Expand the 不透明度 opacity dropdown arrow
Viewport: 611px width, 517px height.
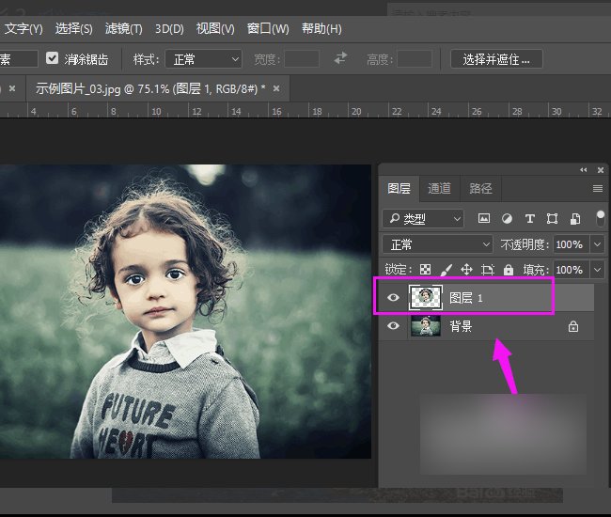click(x=599, y=244)
